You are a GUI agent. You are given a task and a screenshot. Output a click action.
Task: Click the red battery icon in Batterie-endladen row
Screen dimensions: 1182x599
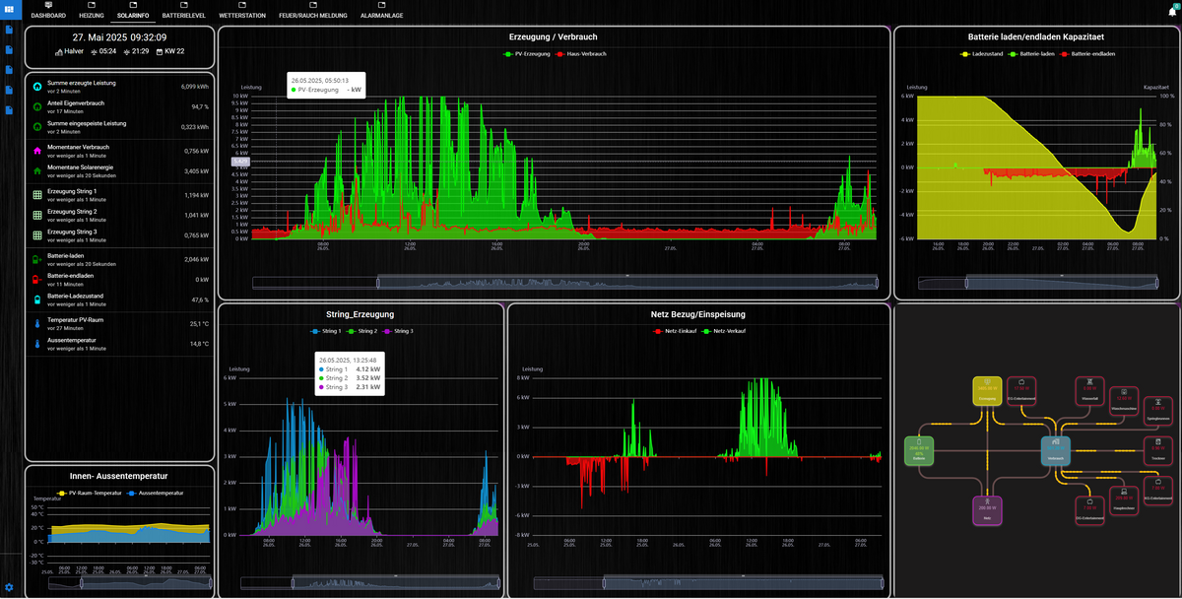(x=37, y=280)
